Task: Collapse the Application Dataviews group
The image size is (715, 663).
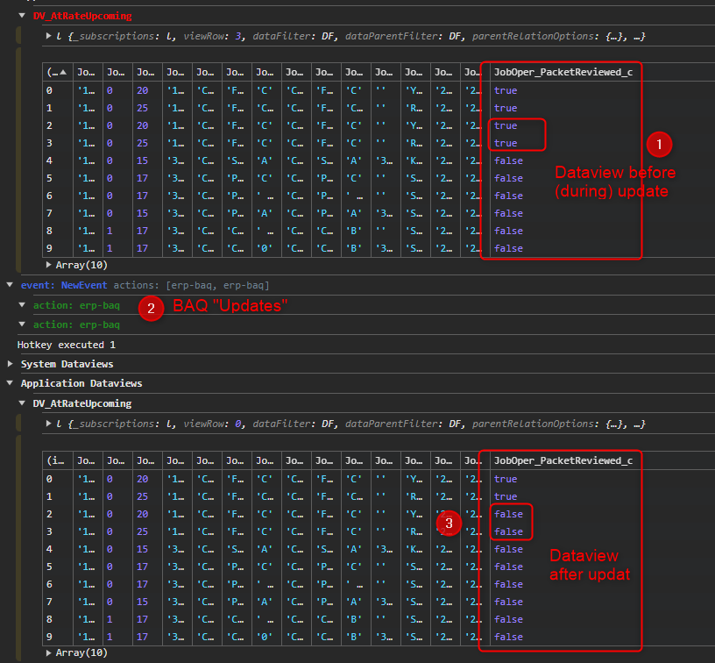Action: pyautogui.click(x=10, y=383)
